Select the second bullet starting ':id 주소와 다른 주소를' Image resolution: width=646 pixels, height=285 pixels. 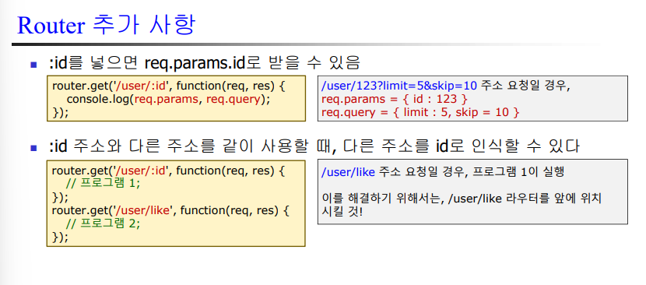click(314, 146)
